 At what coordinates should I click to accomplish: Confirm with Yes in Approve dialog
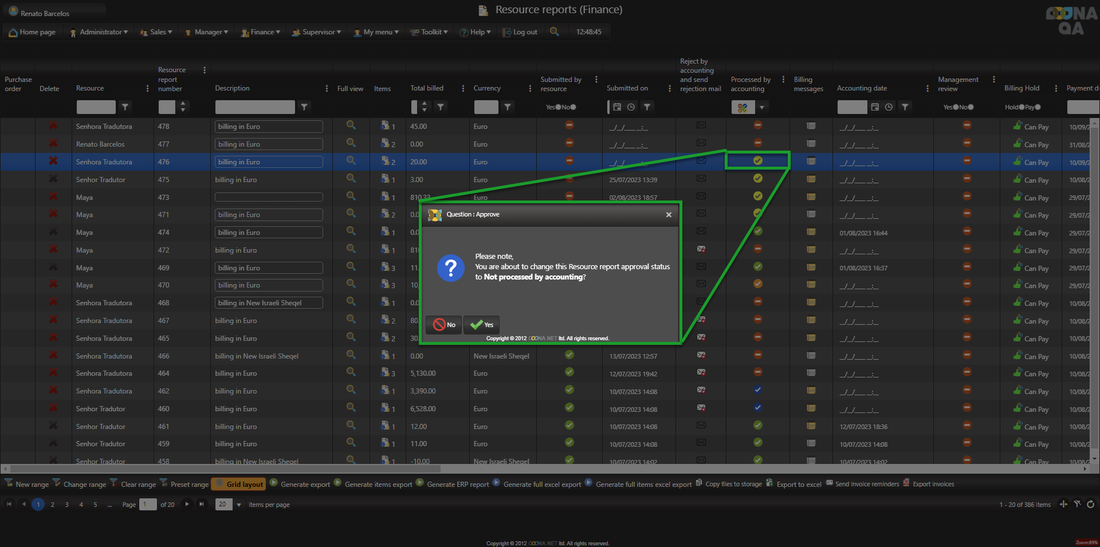(482, 325)
